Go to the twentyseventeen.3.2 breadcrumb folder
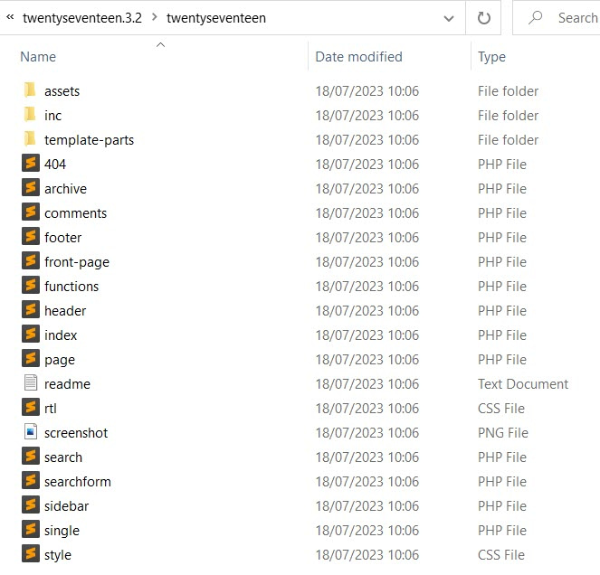Screen dimensions: 600x575 click(x=82, y=18)
